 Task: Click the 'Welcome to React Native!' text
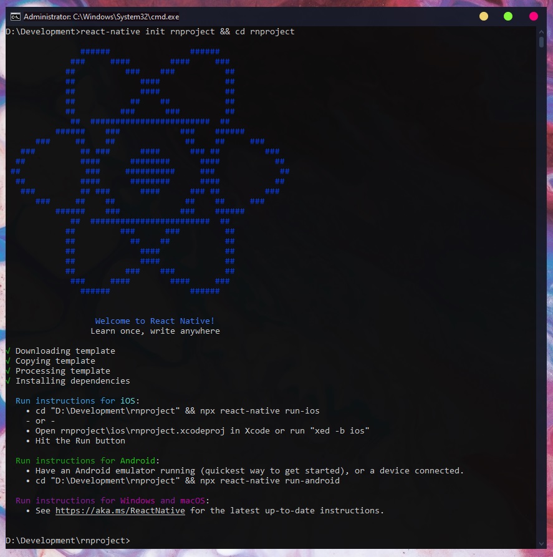click(155, 321)
